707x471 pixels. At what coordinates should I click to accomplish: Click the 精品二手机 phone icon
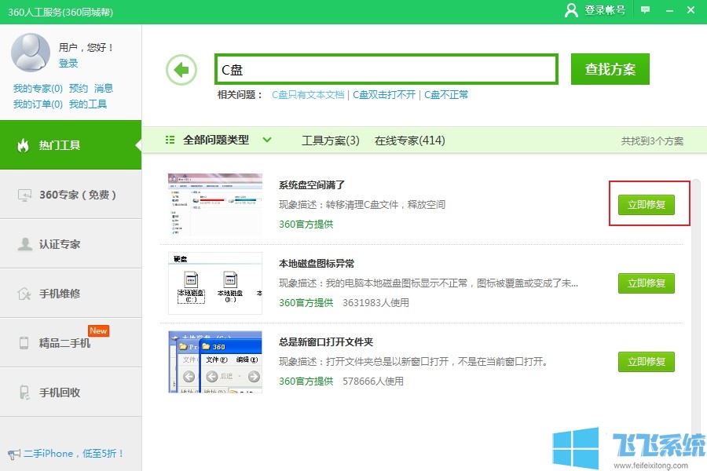point(24,342)
